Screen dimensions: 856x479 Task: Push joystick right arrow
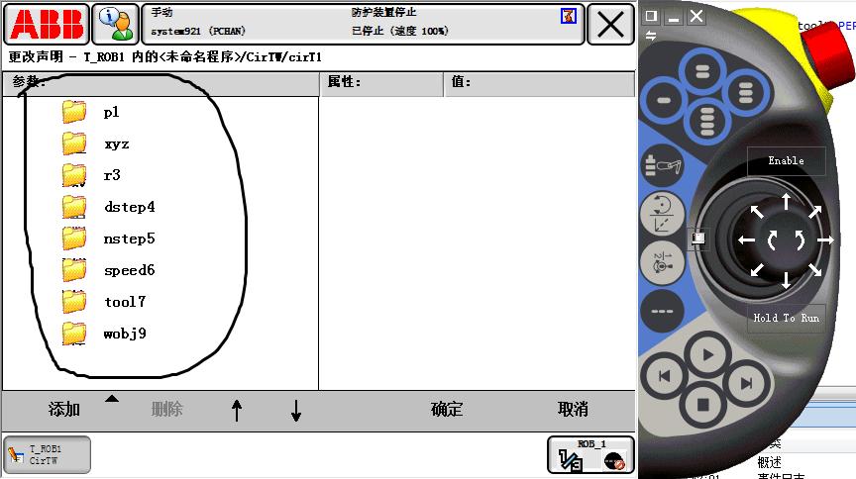[x=825, y=239]
